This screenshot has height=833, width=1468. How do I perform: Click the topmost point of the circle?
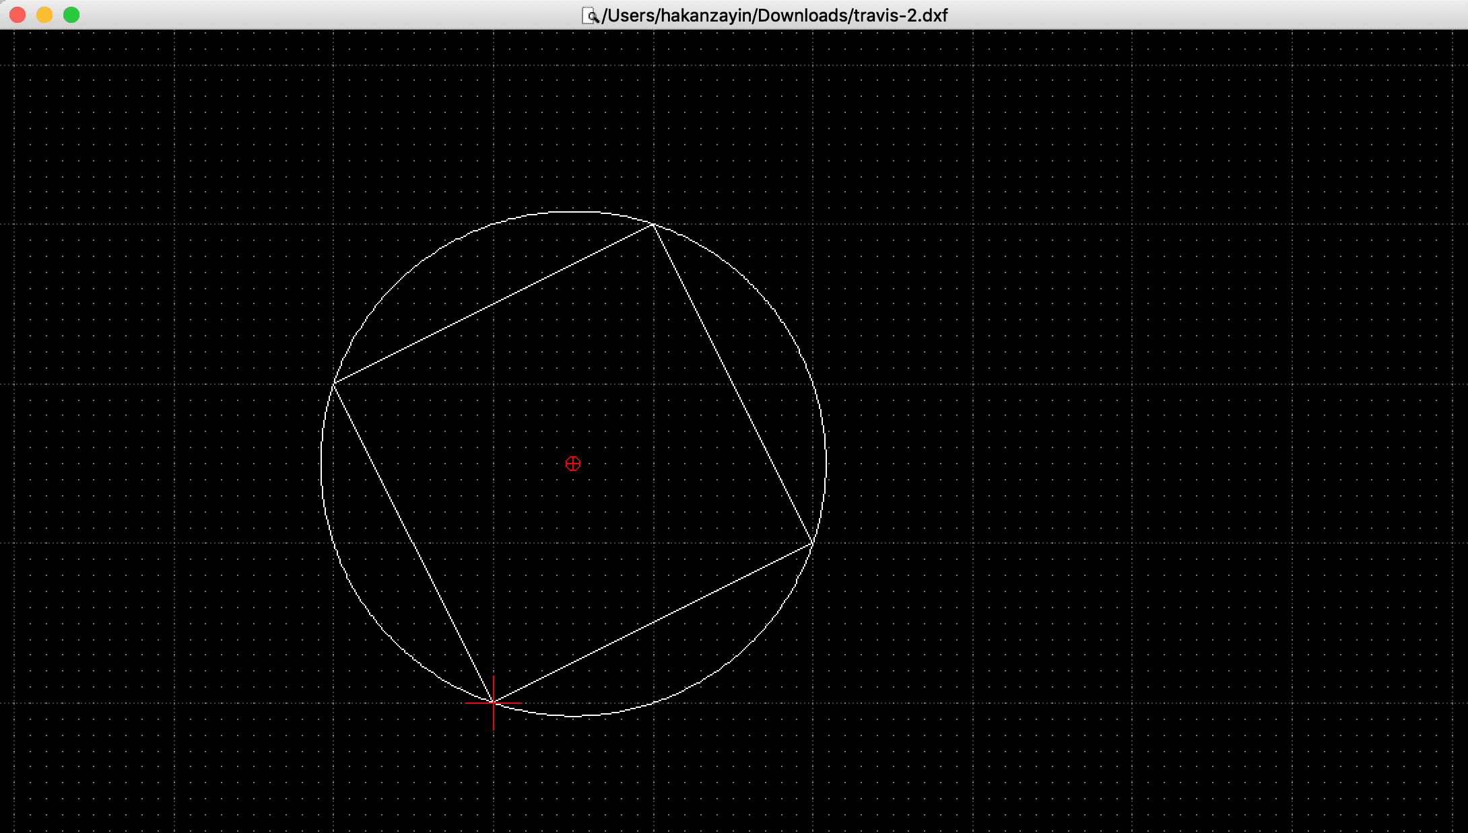tap(573, 211)
